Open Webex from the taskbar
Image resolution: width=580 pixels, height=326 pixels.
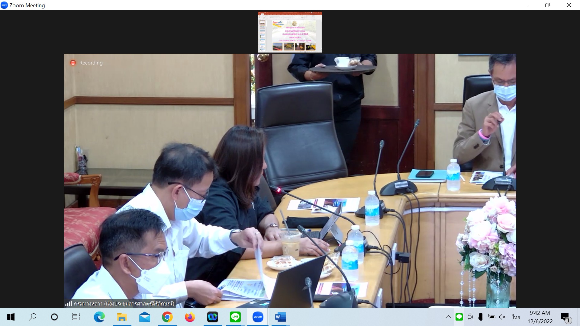[x=212, y=317]
